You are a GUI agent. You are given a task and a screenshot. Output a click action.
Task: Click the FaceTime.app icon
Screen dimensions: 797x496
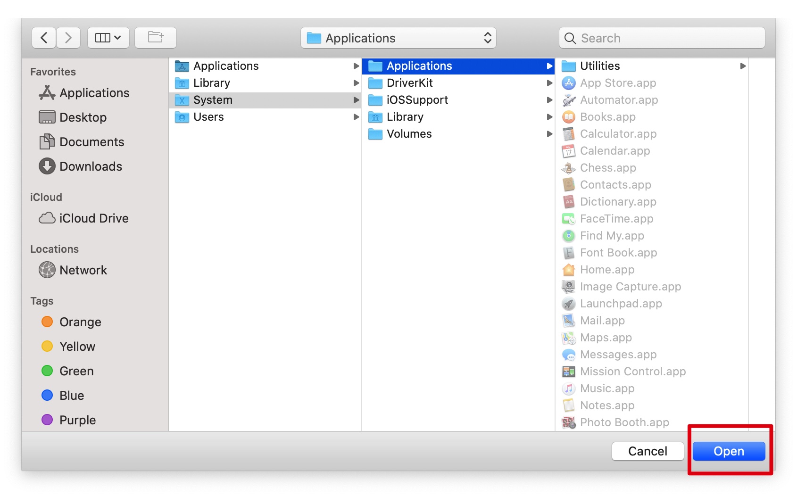(x=569, y=219)
